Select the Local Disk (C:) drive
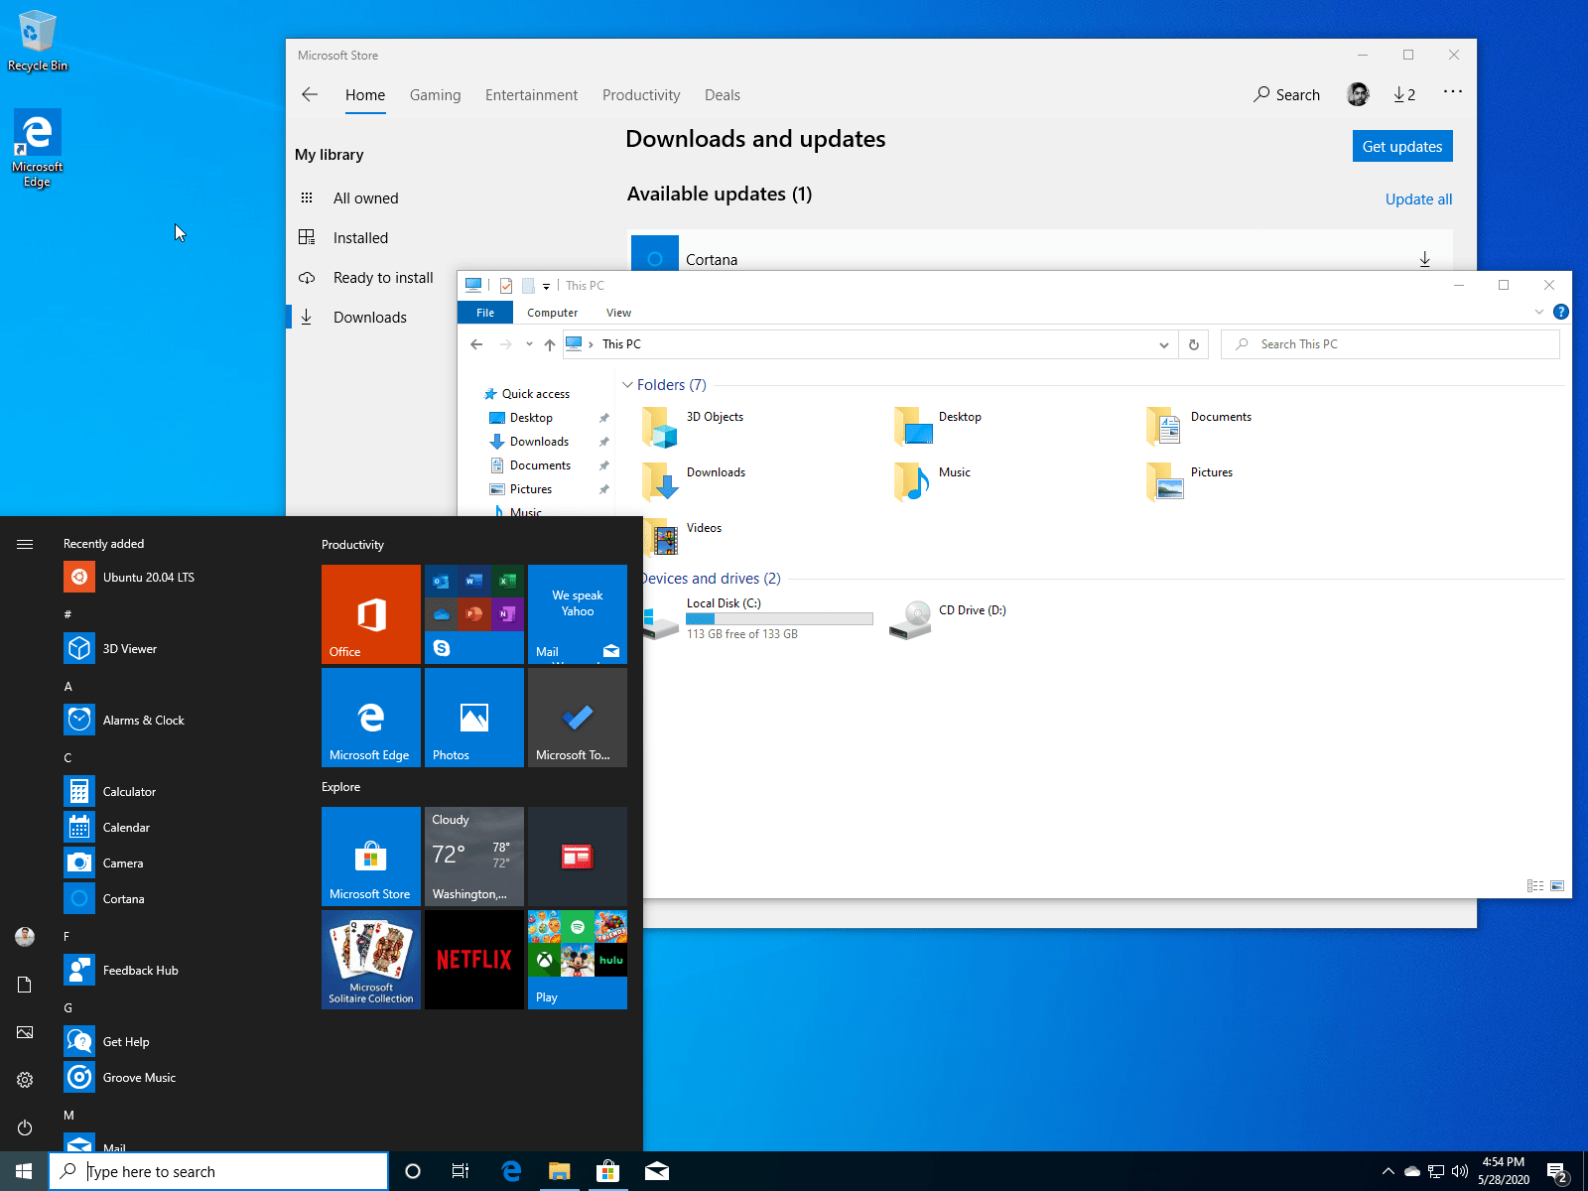Image resolution: width=1588 pixels, height=1191 pixels. (x=758, y=617)
